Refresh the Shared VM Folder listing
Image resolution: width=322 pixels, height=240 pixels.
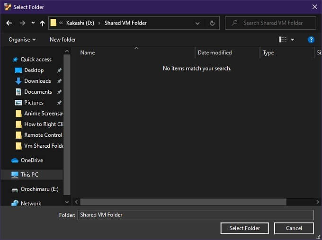coord(212,23)
